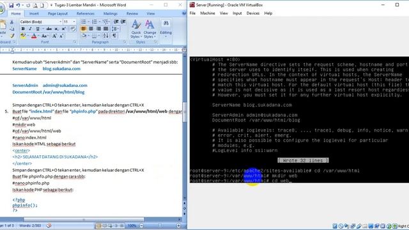Click the Copy icon in Clipboard group
409x230 pixels.
tap(12, 29)
